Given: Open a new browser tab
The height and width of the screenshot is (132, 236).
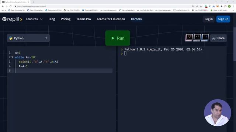Looking at the screenshot, I should tap(33, 2).
